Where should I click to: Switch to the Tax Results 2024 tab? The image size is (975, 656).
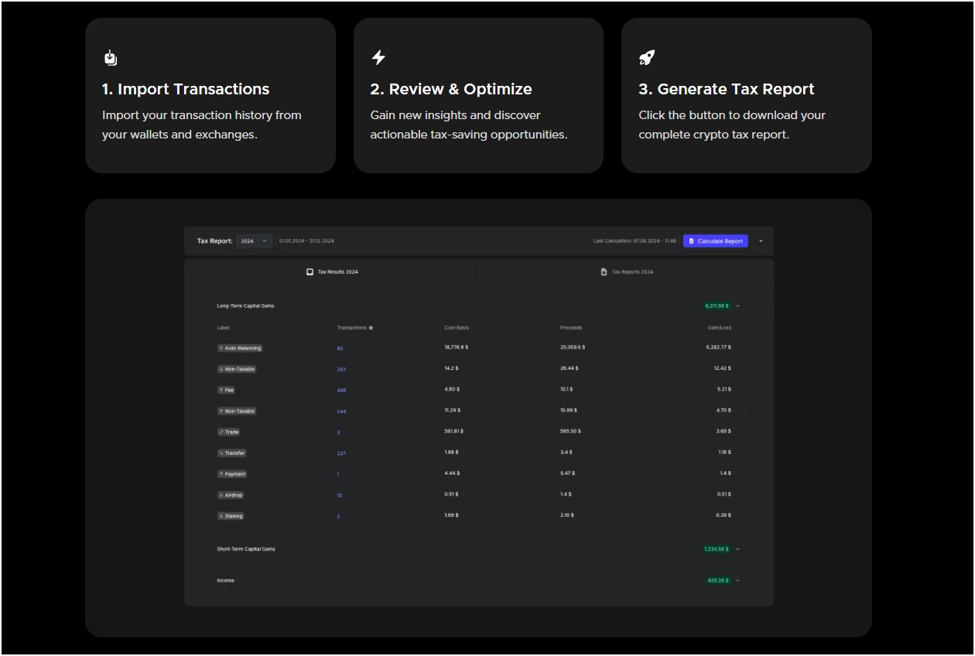[332, 272]
